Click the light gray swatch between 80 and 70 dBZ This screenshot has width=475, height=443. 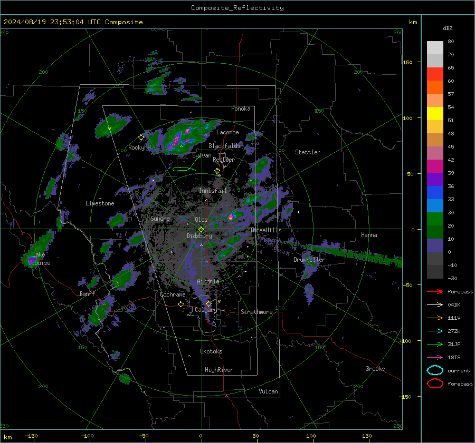click(435, 48)
